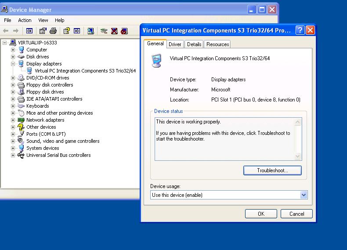Click the computer icon next to VIRTUALXP-16333
The image size is (347, 250).
click(x=13, y=43)
